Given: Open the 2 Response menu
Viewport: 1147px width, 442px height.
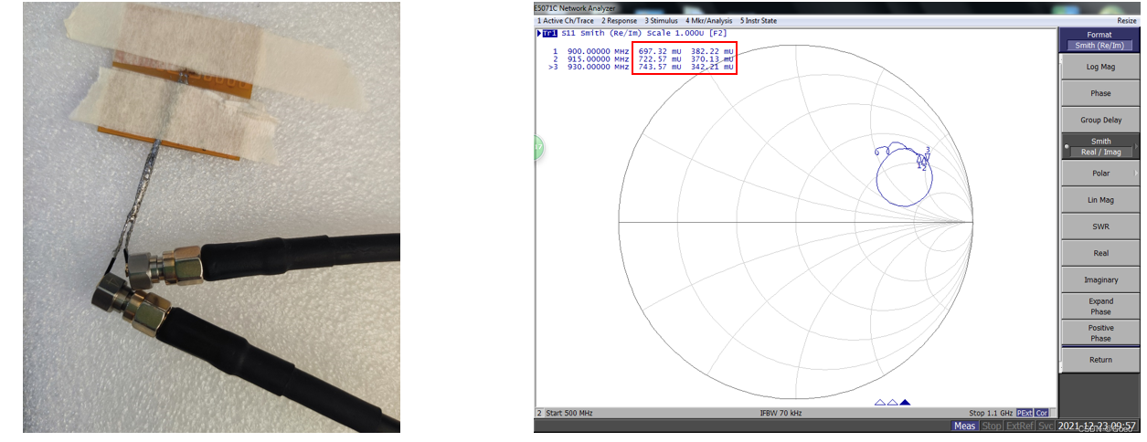Looking at the screenshot, I should [619, 20].
